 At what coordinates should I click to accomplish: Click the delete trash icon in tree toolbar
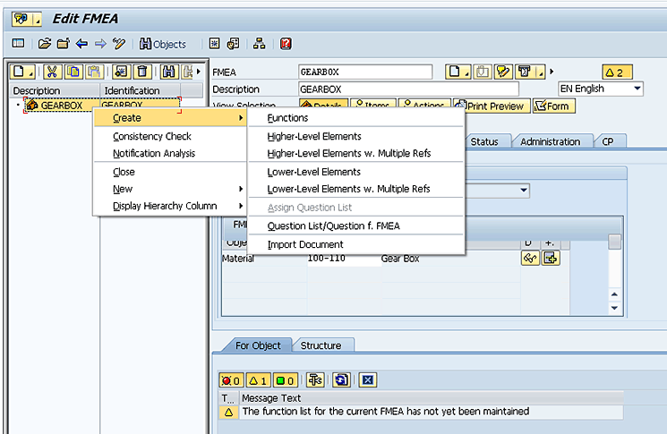point(141,72)
